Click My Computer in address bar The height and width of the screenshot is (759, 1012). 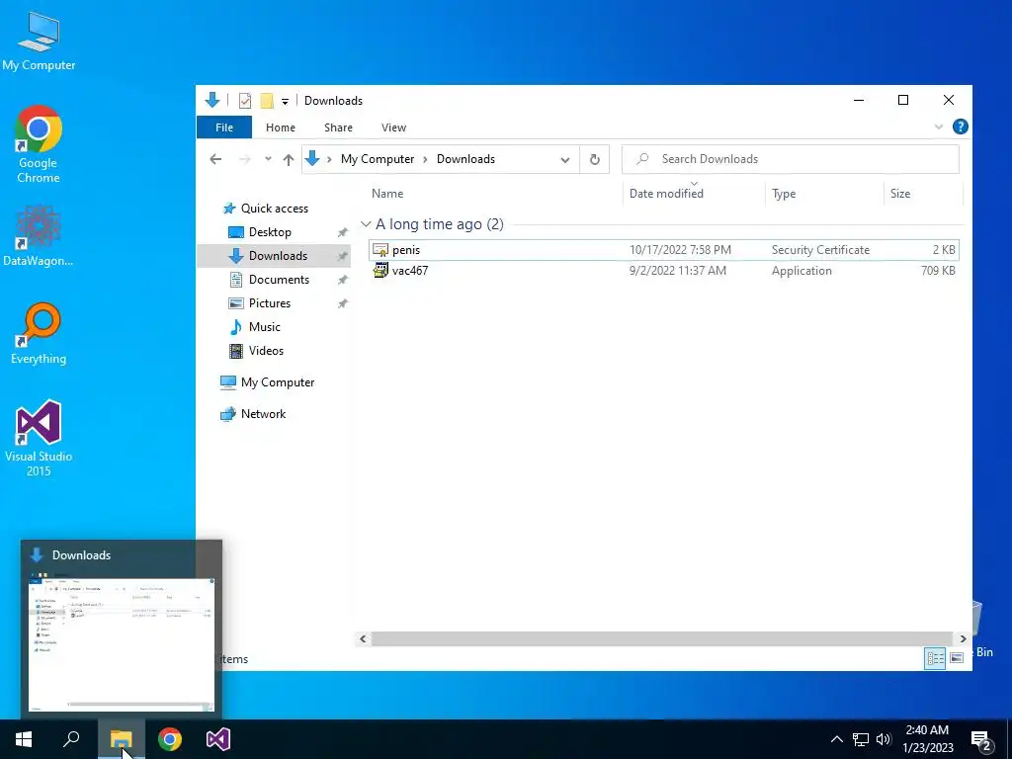pyautogui.click(x=378, y=159)
